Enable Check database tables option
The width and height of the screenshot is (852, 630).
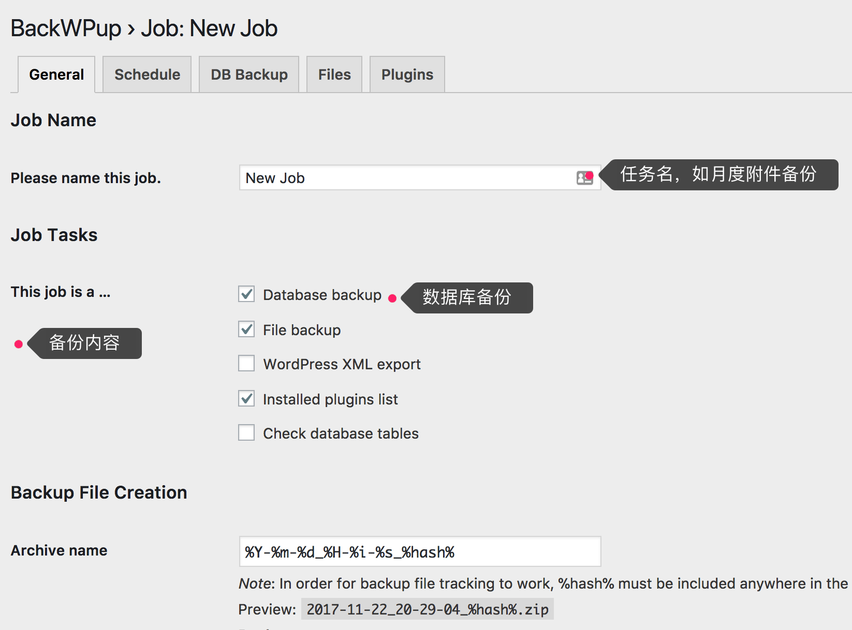[246, 433]
